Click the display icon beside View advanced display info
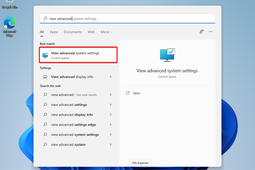This screenshot has height=170, width=255. coord(45,77)
